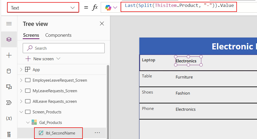This screenshot has width=257, height=139.
Task: Expand AllLeave Requests_screen node
Action: coord(21,101)
